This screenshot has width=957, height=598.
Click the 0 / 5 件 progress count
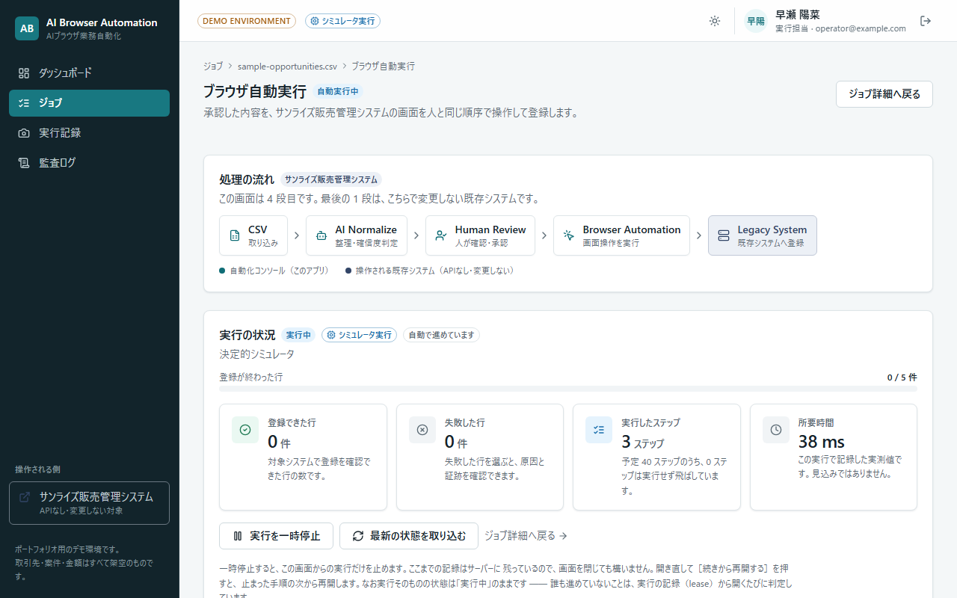[x=902, y=377]
